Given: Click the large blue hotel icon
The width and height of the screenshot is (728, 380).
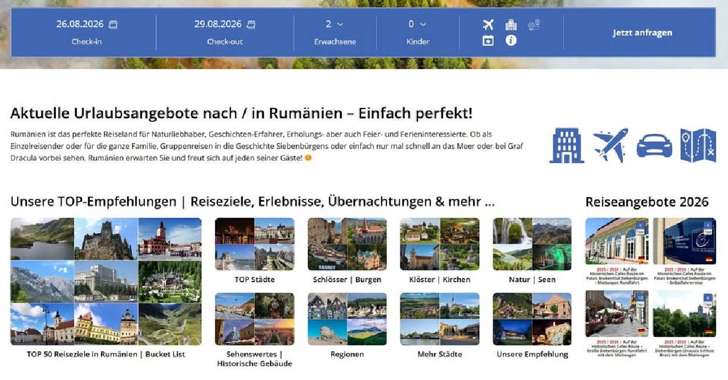Looking at the screenshot, I should [x=567, y=145].
